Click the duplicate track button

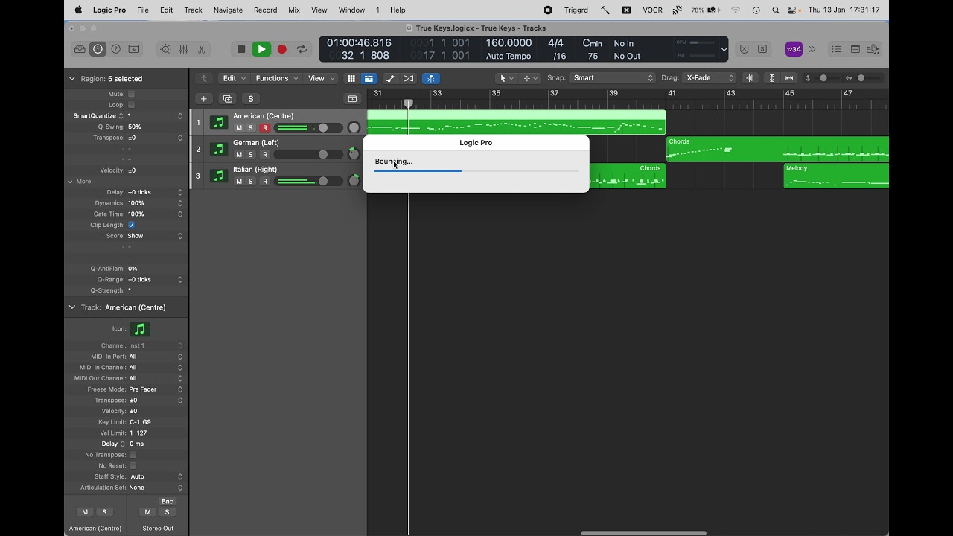[x=228, y=99]
